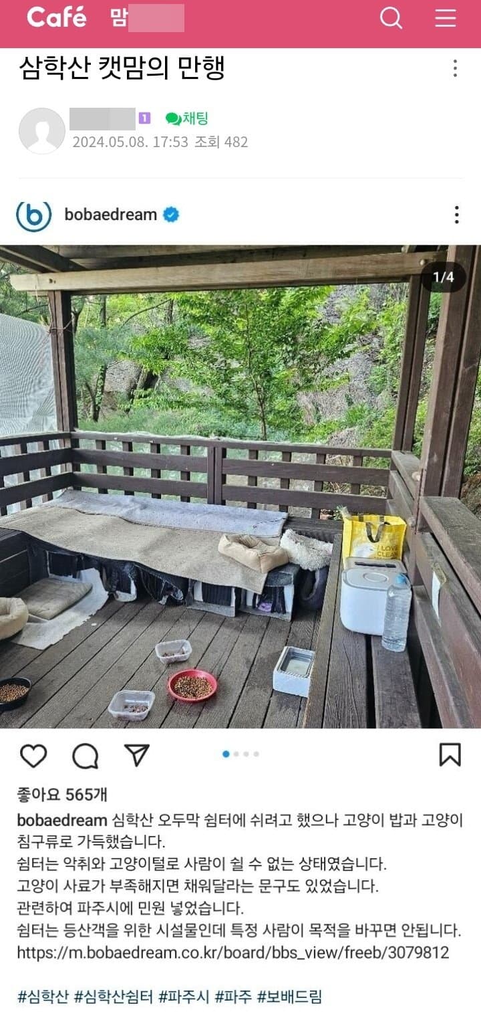Start chat with 채팅 button
Viewport: 481px width, 1012px height.
(187, 119)
